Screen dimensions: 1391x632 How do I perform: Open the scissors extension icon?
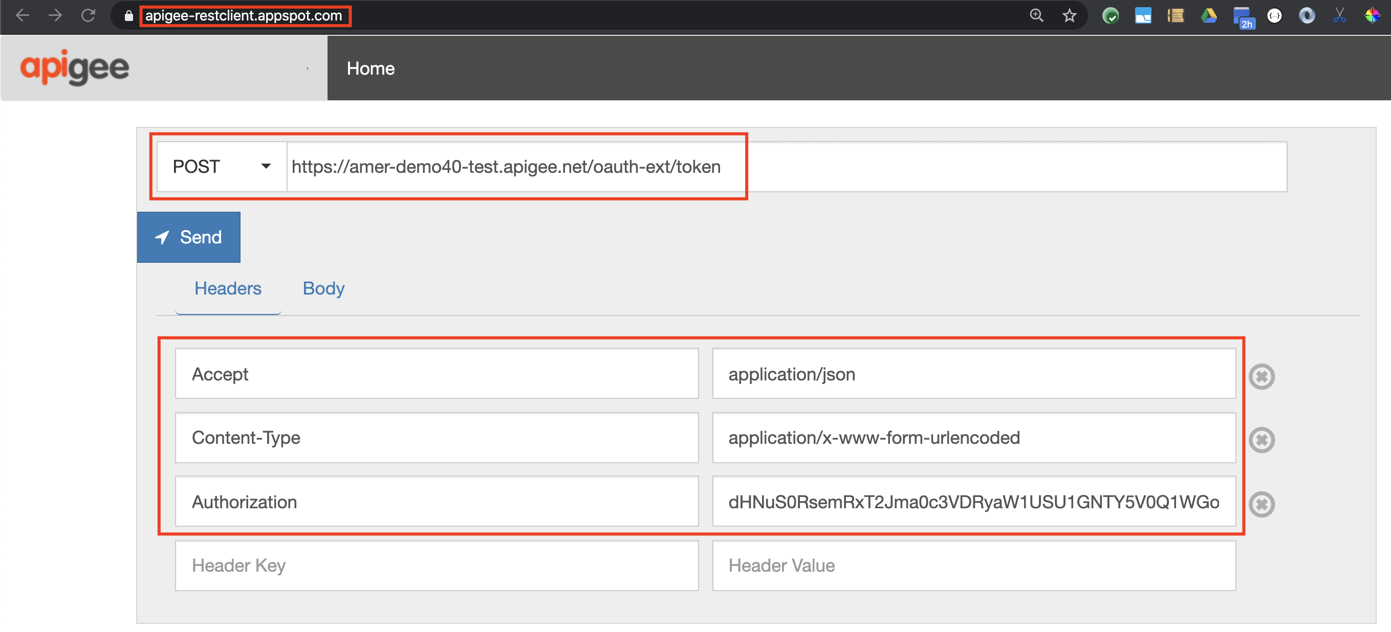(x=1340, y=16)
